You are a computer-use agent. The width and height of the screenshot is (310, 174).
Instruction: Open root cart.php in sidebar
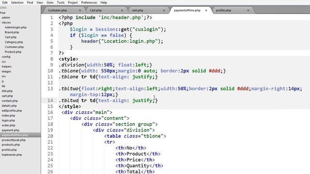coord(7,96)
